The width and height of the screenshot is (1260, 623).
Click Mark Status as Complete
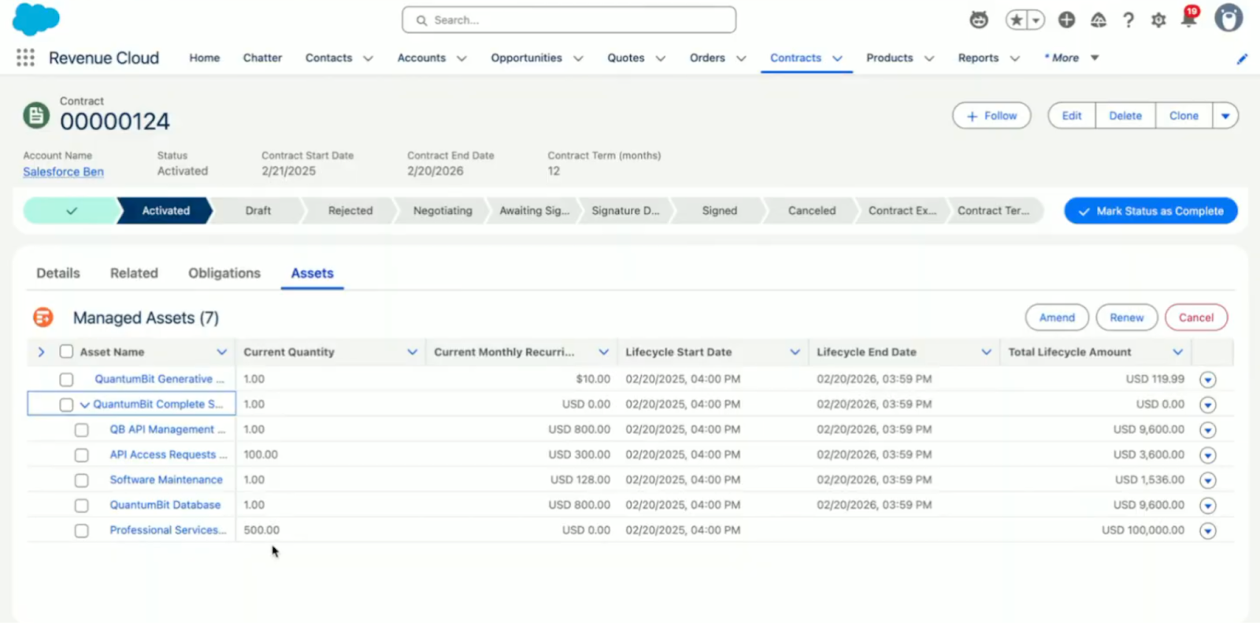(1151, 211)
